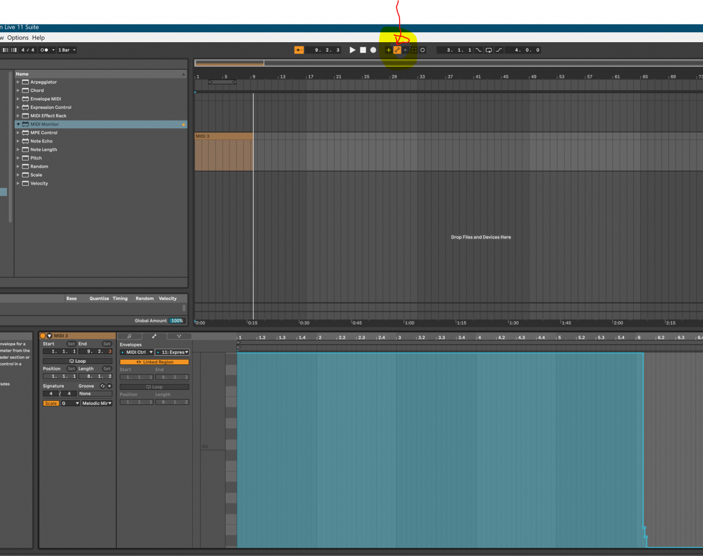Toggle the Loop switch in transport
703x556 pixels.
coord(489,50)
